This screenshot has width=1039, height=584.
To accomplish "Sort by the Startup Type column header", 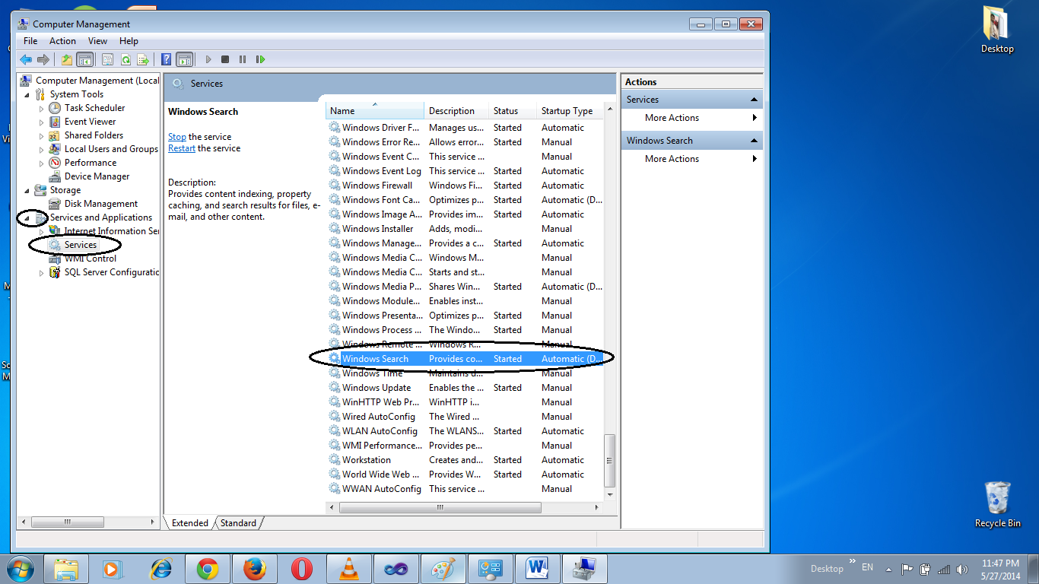I will (570, 111).
